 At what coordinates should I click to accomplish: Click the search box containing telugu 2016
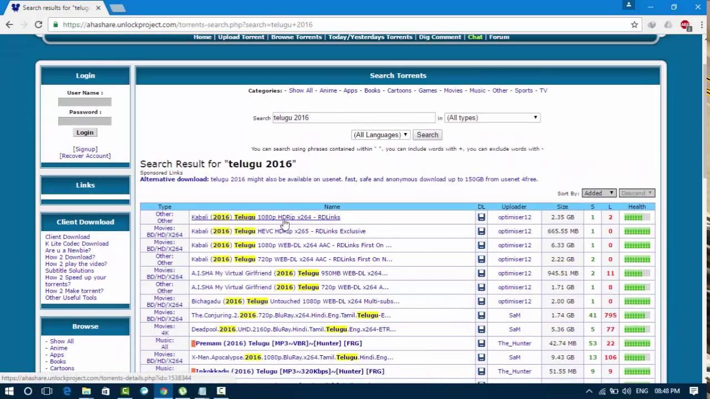354,117
